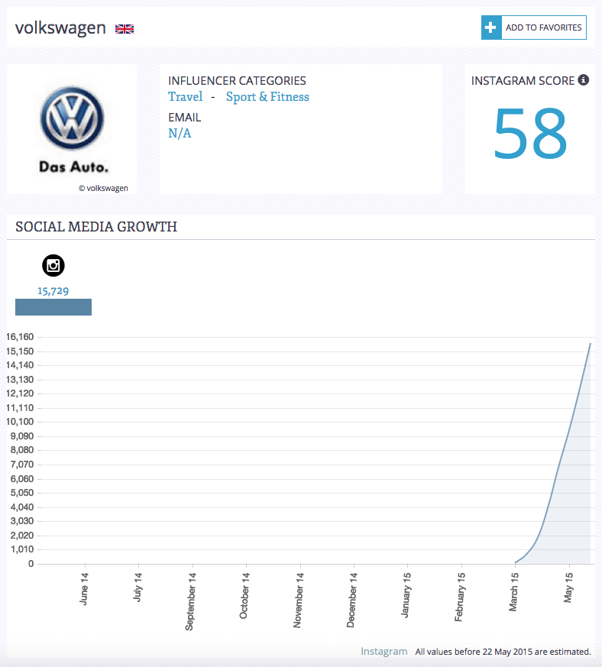Open the Volkswagen Das Auto logo image

73,129
